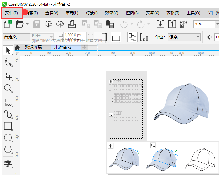The width and height of the screenshot is (219, 175).
Task: Open the 文件(F) menu
Action: click(x=11, y=13)
